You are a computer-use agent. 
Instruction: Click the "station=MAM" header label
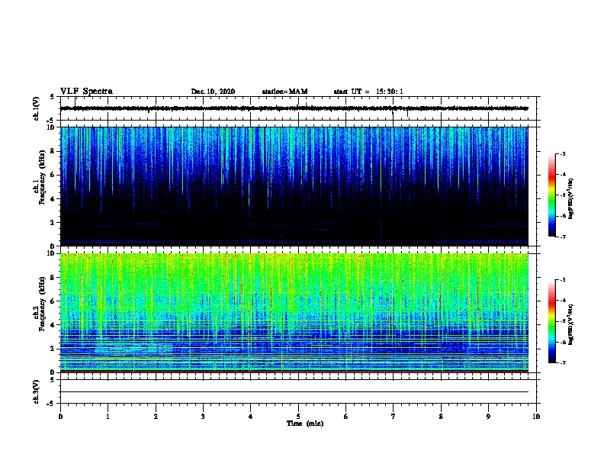click(284, 92)
